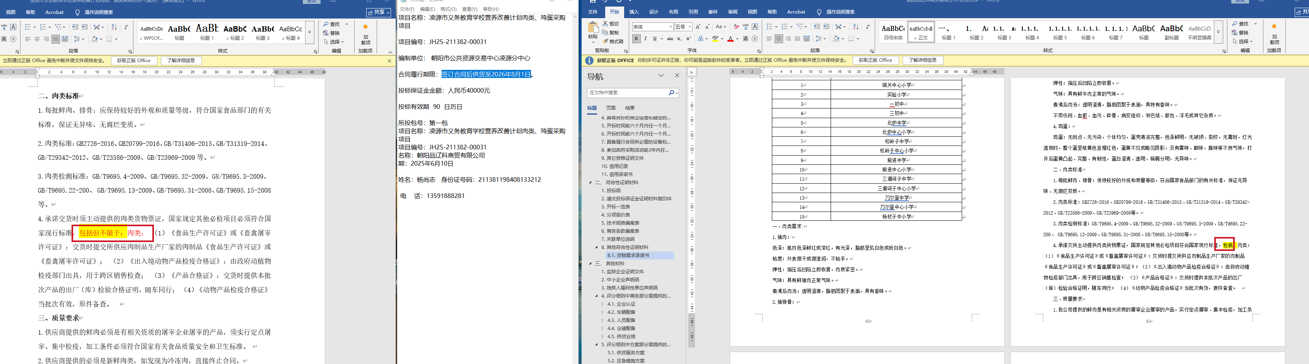Click Find (查找) magnifier in right Word window
Screen dimensions: 1309x364
pyautogui.click(x=1241, y=24)
